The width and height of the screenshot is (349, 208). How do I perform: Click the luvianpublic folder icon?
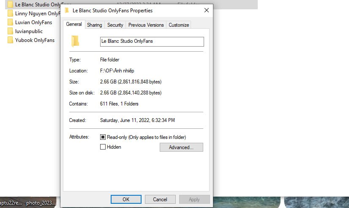click(x=10, y=31)
